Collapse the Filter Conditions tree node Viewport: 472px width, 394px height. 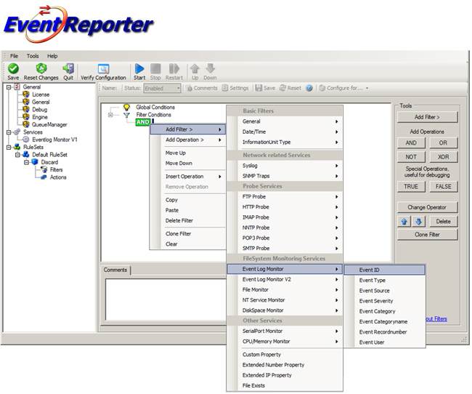[x=110, y=115]
